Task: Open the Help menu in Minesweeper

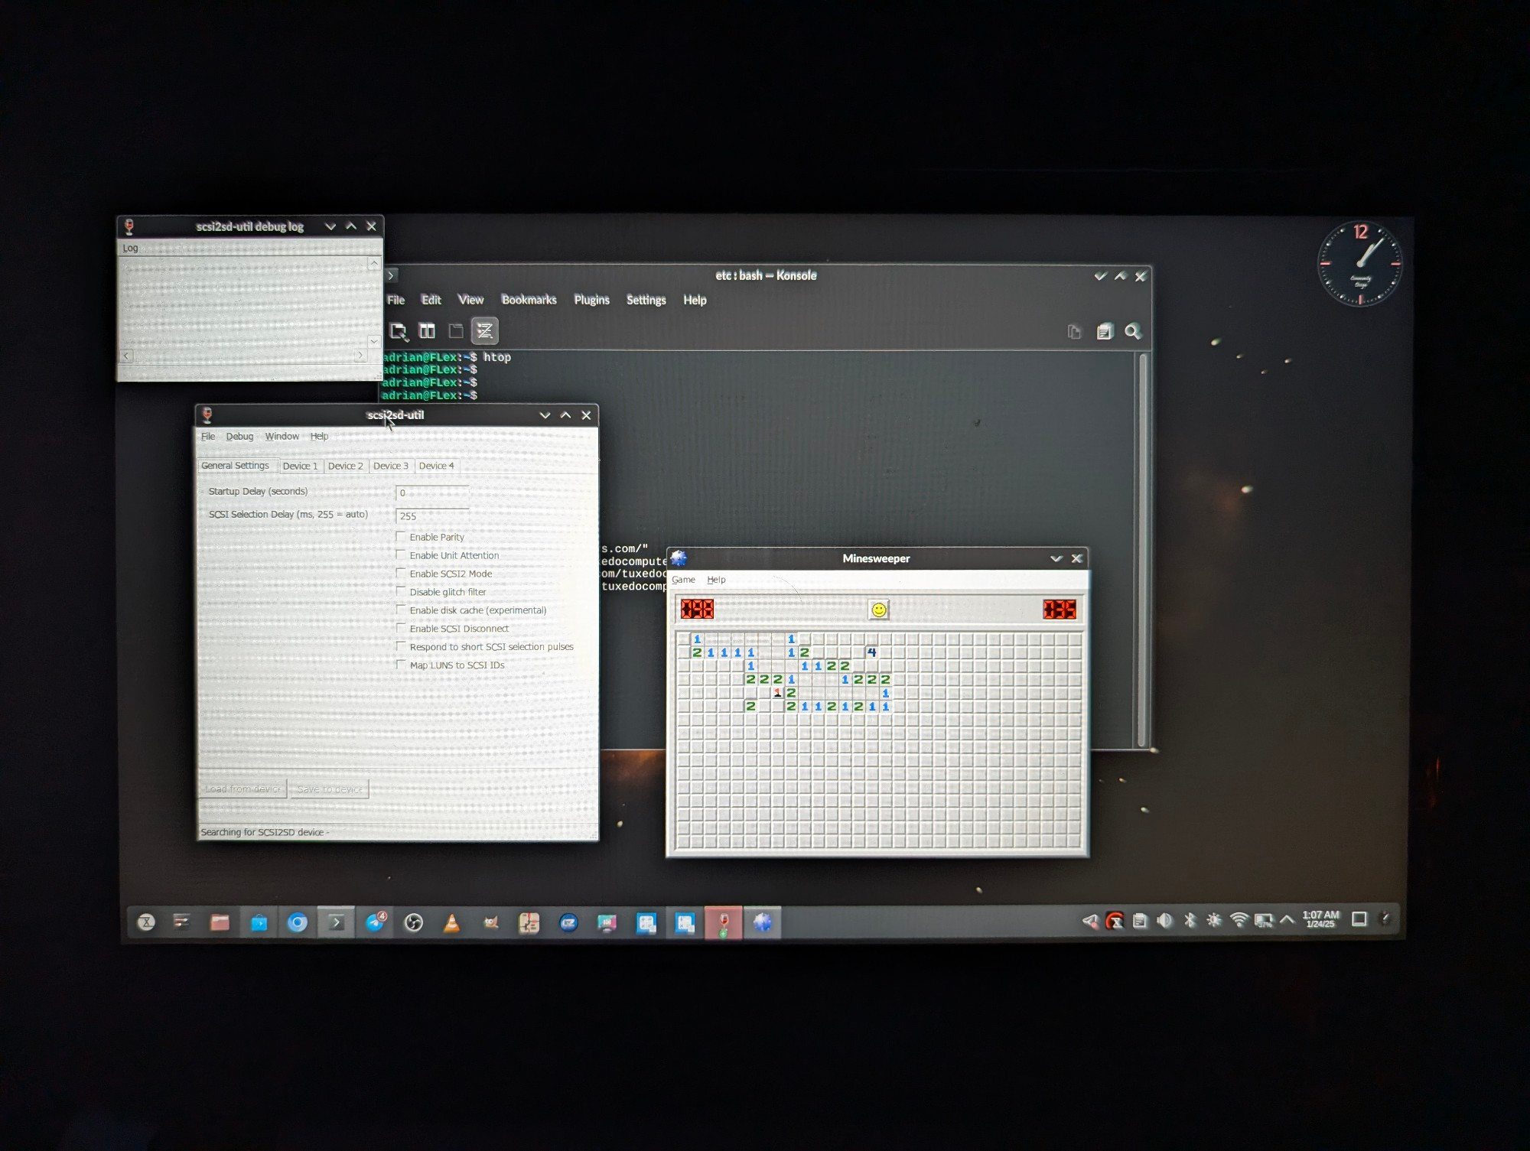Action: tap(716, 580)
